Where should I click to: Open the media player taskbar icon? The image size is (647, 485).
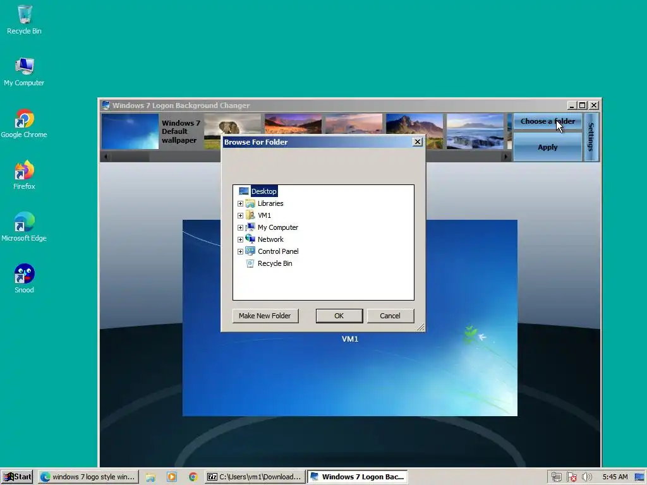[x=172, y=477]
